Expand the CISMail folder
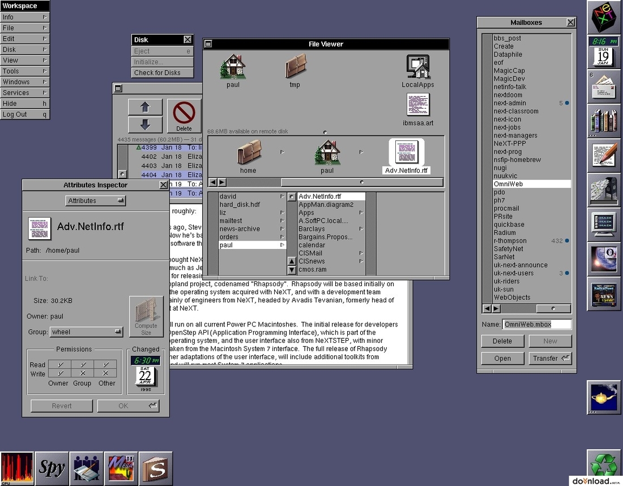The width and height of the screenshot is (623, 486). point(361,253)
